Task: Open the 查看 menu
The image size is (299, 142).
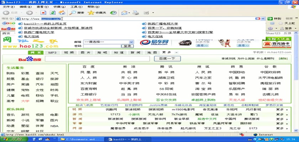Action: tap(42, 7)
